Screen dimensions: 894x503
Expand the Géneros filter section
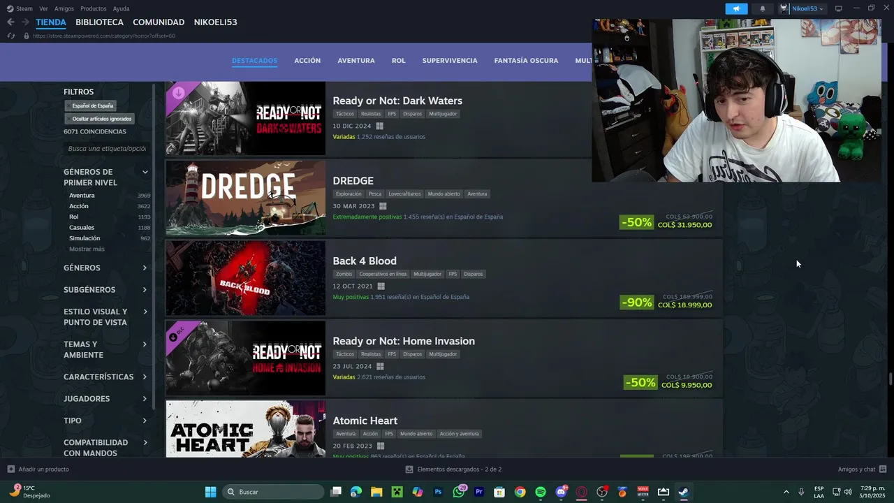[x=106, y=268]
